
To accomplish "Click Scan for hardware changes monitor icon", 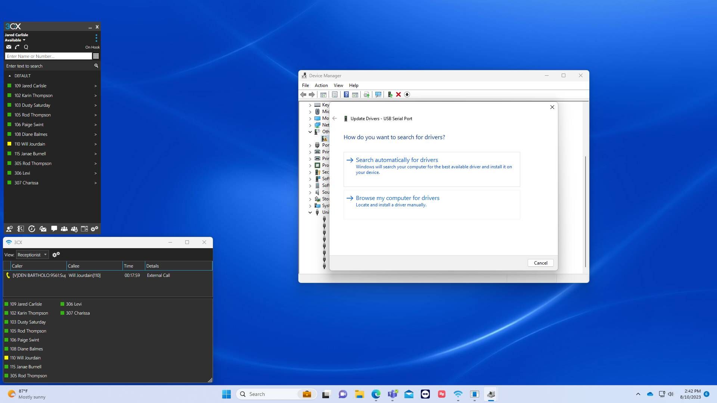I will (378, 95).
